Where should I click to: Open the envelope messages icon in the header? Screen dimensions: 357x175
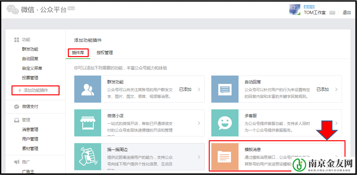tap(332, 13)
